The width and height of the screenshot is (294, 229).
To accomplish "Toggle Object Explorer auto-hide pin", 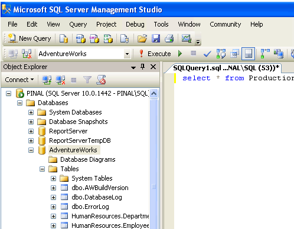I will coord(143,67).
